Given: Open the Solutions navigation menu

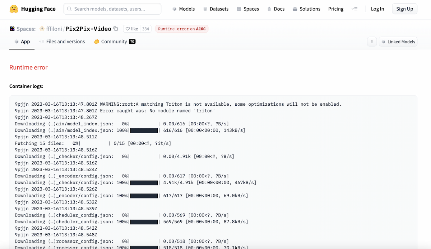Looking at the screenshot, I should coord(306,9).
